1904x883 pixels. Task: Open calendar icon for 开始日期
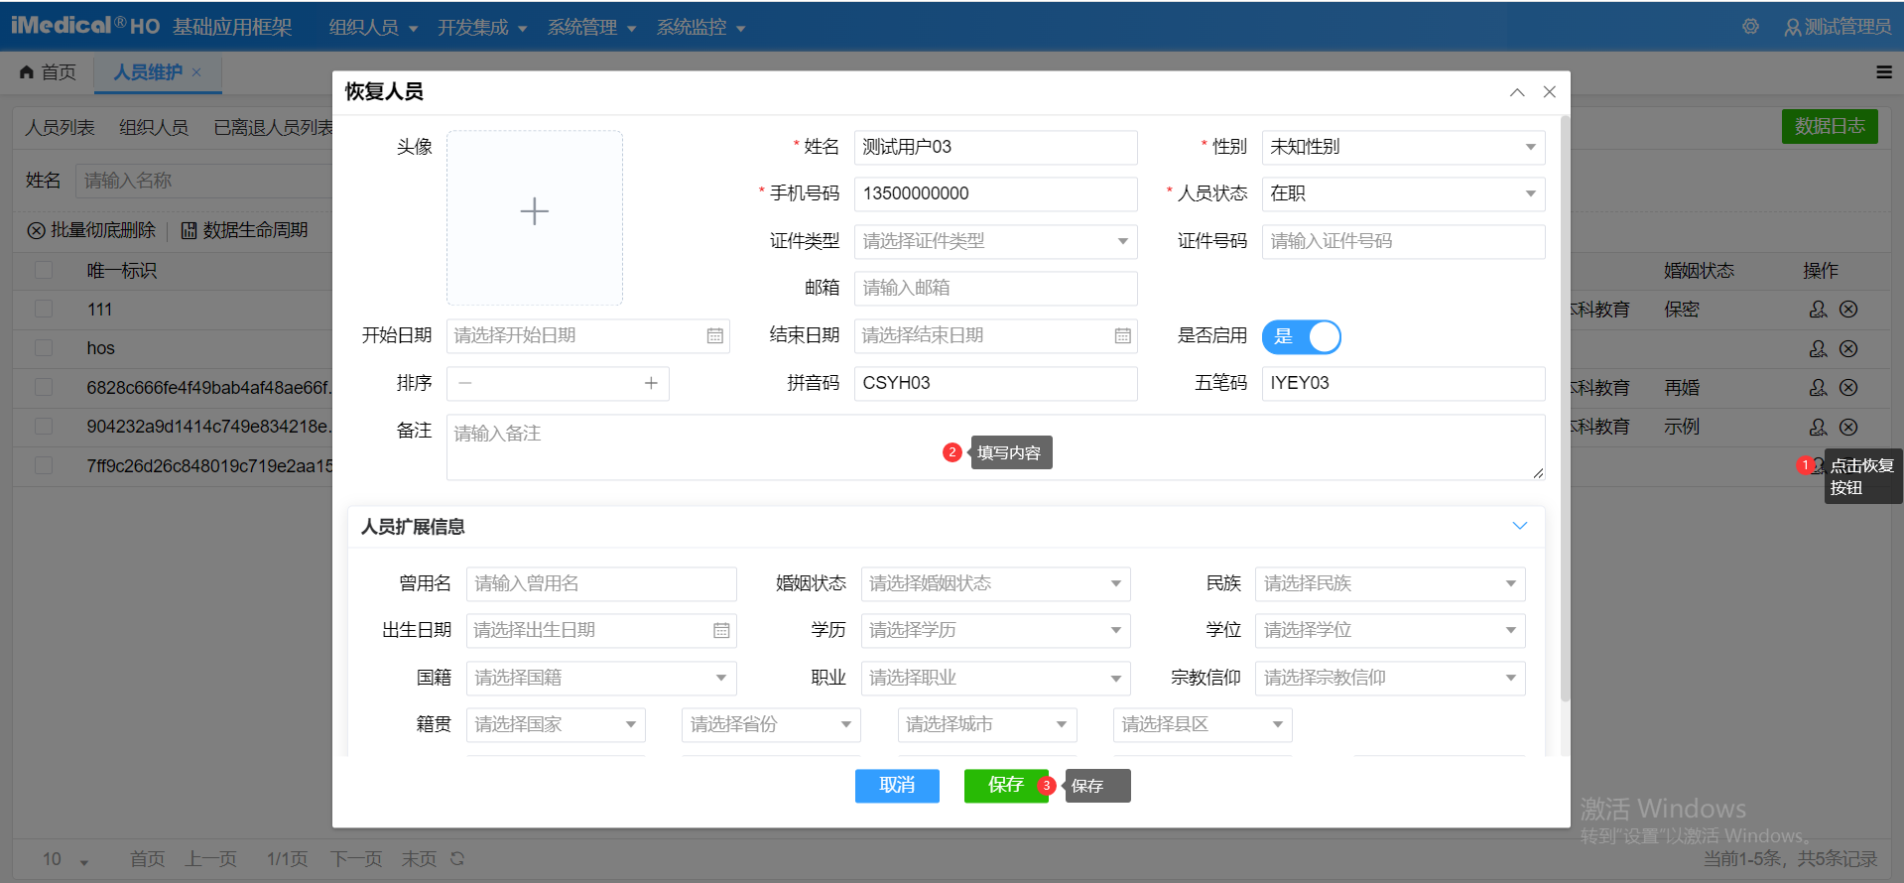[714, 336]
